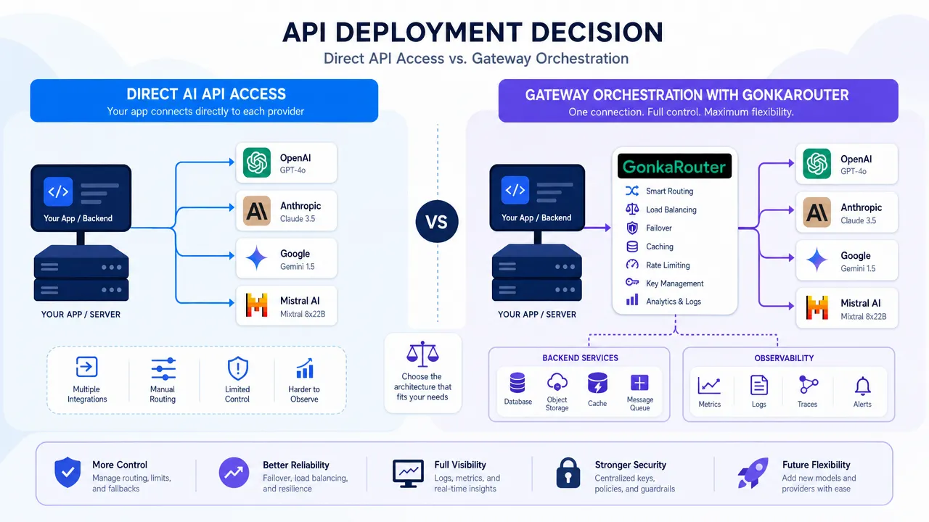Click the Multiple Integrations icon
The height and width of the screenshot is (522, 929).
86,368
